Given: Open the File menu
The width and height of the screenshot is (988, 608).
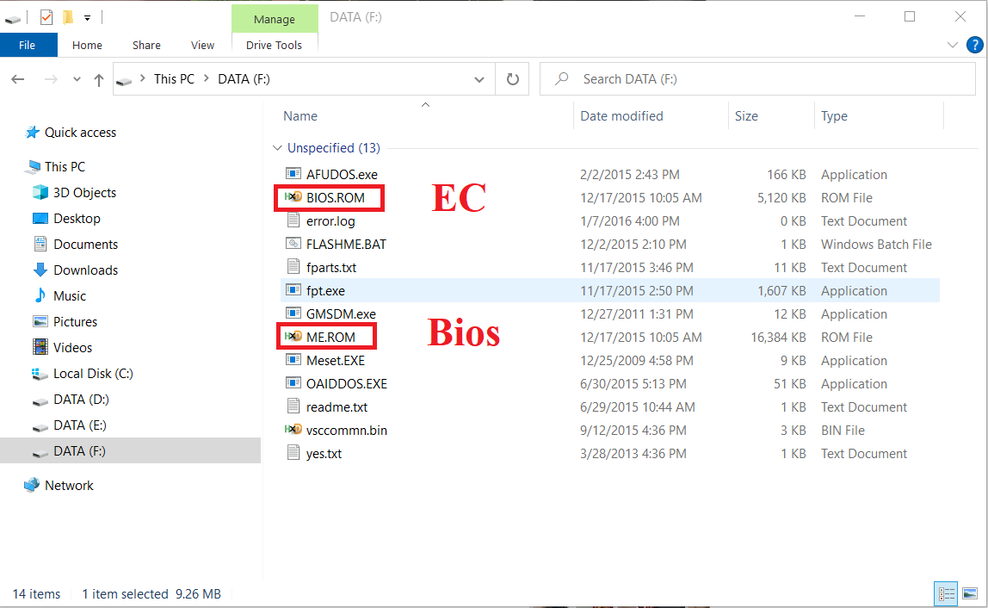Looking at the screenshot, I should 27,45.
